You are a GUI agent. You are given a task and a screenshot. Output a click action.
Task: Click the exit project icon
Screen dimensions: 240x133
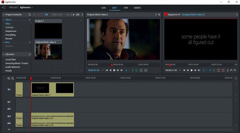point(4,7)
